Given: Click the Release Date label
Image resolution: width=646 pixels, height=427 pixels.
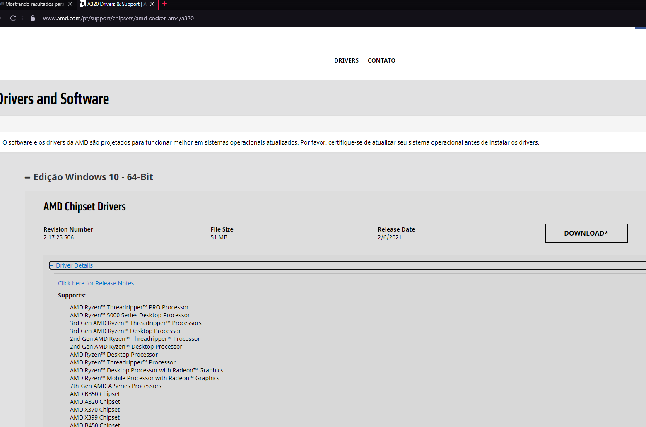Looking at the screenshot, I should click(396, 229).
